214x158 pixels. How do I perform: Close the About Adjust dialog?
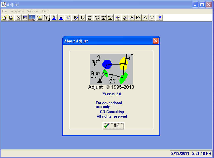[156, 41]
